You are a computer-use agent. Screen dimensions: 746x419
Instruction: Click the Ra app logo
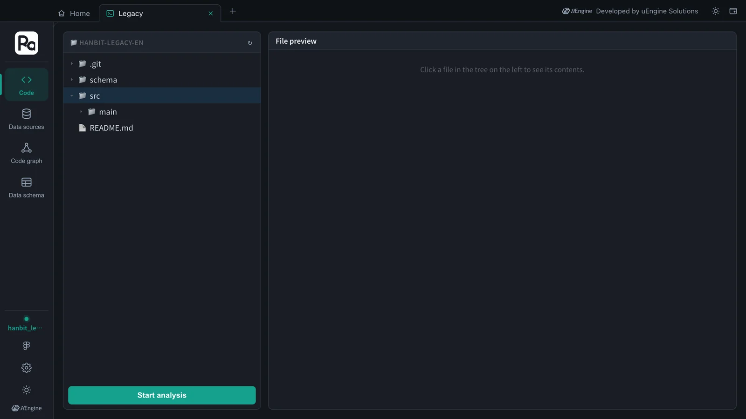(27, 43)
